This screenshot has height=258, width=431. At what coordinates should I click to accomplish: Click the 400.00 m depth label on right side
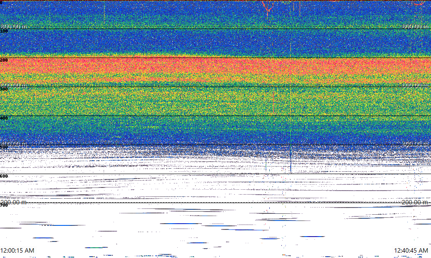pos(415,144)
